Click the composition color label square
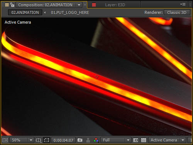193x145 pixels. pos(7,5)
